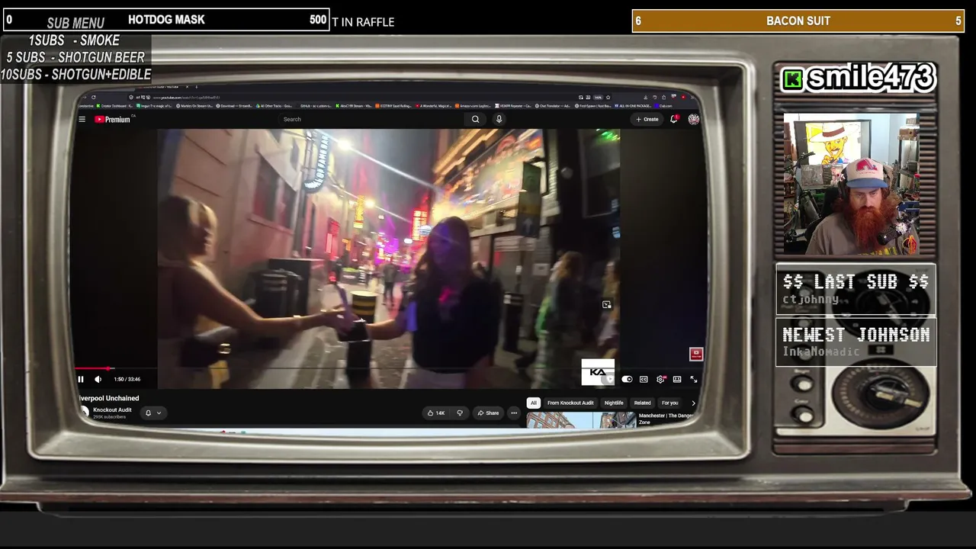The width and height of the screenshot is (976, 549).
Task: Bookmark this page with the star icon
Action: point(608,97)
